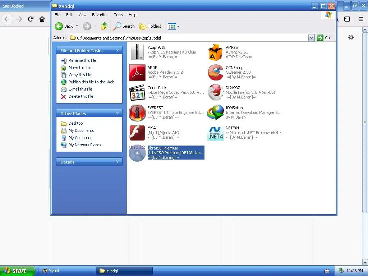Viewport: 368px width, 276px height.
Task: Click the taskbar keyboard icon
Action: point(327,271)
